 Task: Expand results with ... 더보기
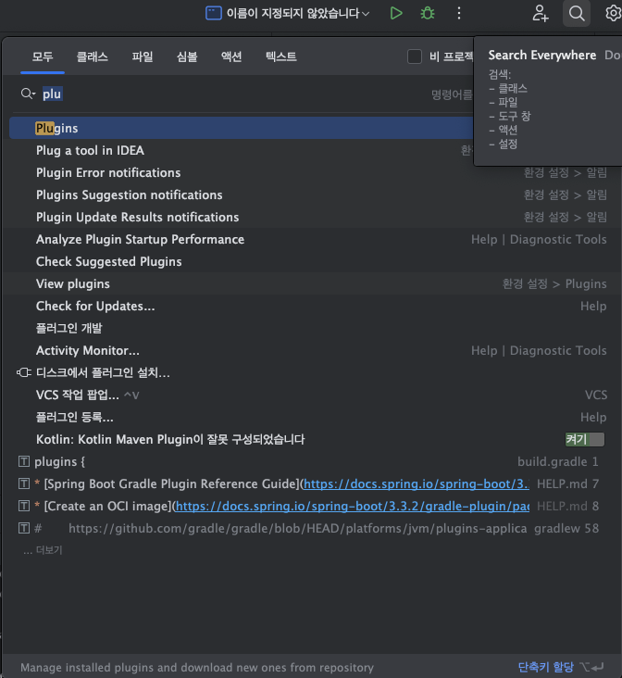43,550
